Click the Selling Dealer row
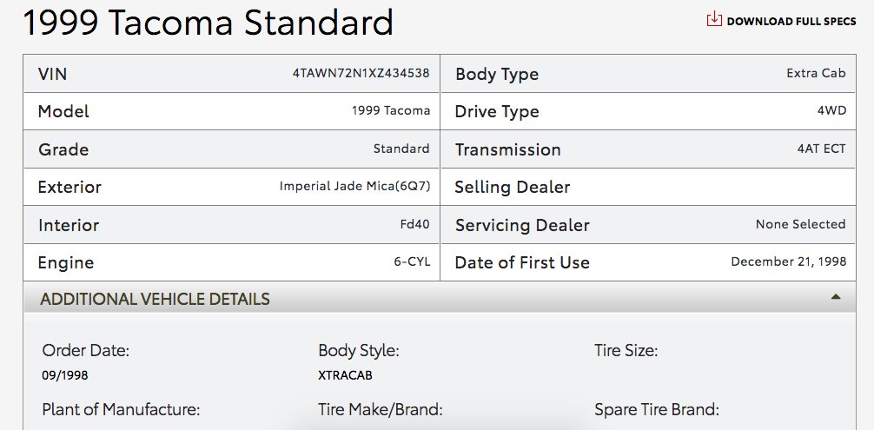The height and width of the screenshot is (430, 874). click(x=648, y=187)
